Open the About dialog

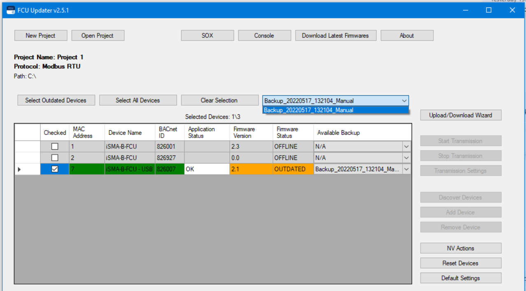pos(407,35)
